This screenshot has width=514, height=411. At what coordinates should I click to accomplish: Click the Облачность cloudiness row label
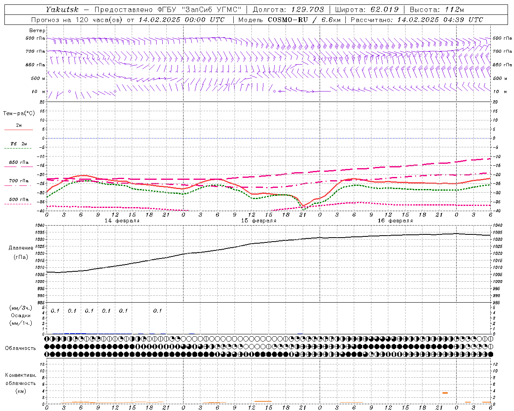tap(20, 348)
